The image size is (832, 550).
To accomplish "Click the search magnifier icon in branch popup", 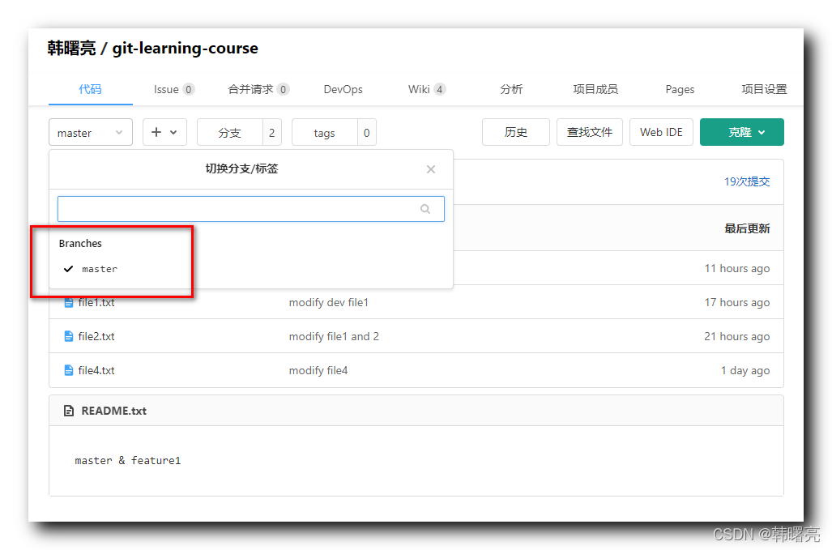I will pos(425,209).
